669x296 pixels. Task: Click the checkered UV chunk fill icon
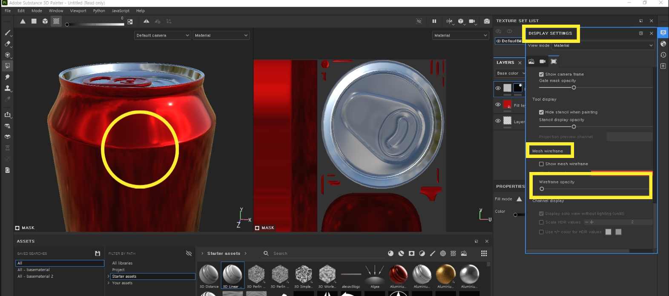(56, 21)
